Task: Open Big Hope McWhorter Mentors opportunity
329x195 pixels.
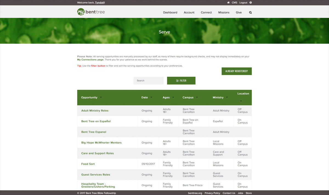Action: tap(101, 143)
